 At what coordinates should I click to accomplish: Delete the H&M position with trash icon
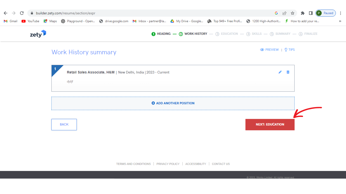click(x=288, y=72)
